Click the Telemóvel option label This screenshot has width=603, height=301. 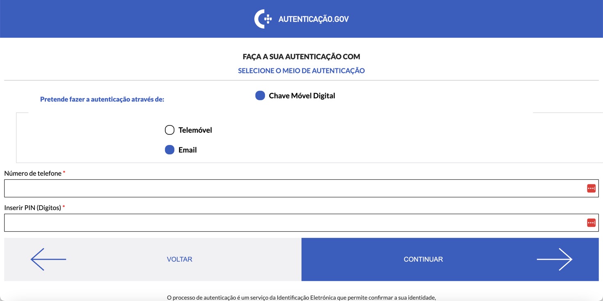(x=195, y=130)
